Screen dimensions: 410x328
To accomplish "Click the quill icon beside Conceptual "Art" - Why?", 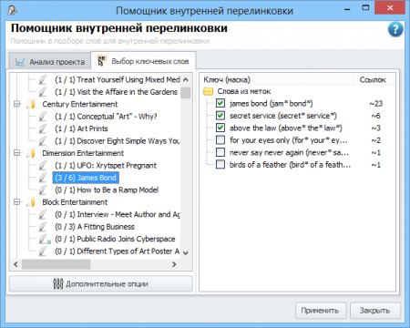I will (x=43, y=117).
